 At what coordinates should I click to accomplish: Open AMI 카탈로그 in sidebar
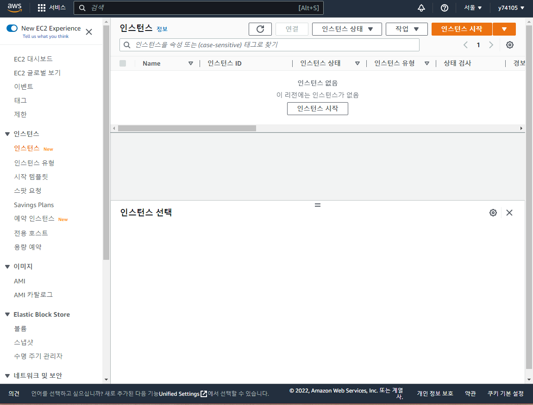click(33, 295)
